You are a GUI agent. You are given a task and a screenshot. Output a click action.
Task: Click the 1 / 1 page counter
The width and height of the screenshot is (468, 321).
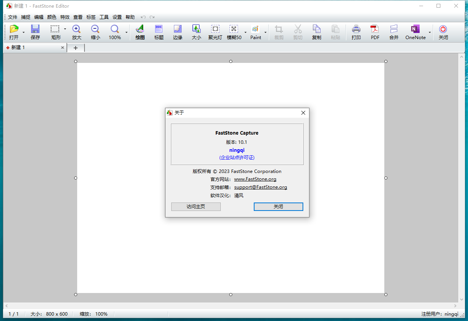(13, 314)
